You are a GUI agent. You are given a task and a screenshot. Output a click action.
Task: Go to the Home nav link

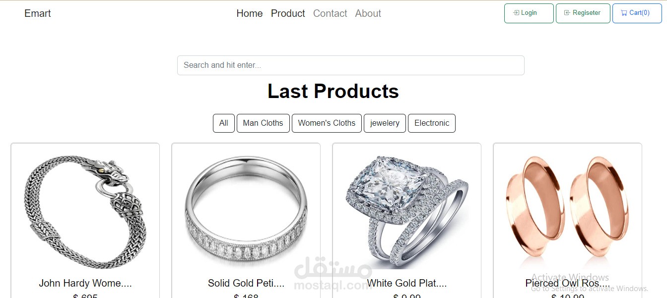250,13
